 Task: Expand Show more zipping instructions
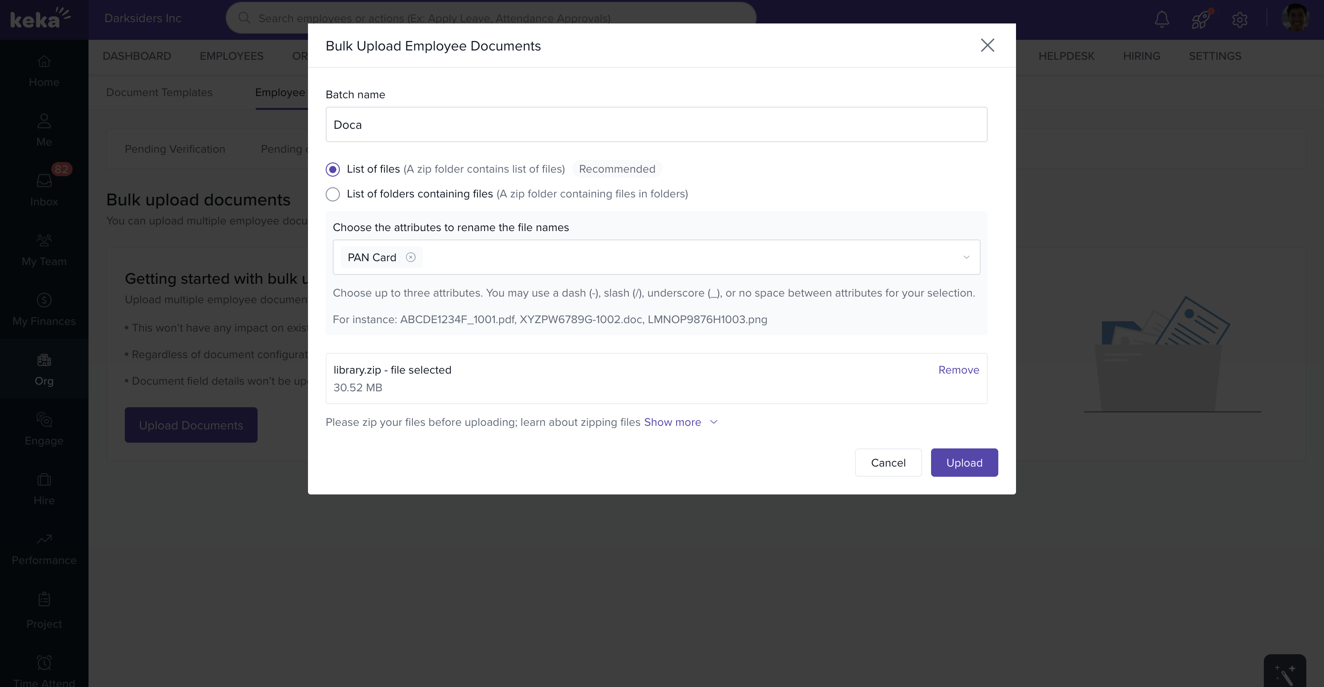pos(680,422)
